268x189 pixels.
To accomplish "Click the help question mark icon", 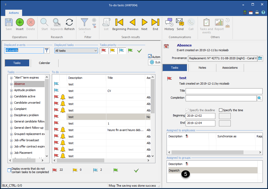I will [x=263, y=12].
